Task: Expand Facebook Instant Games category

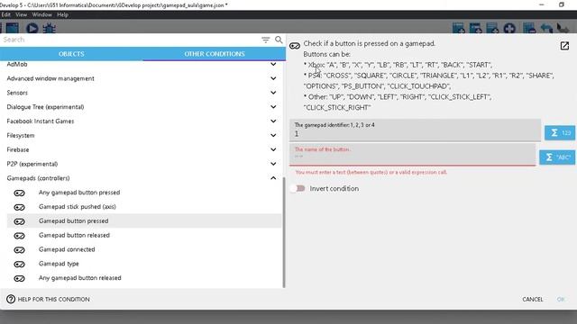Action: pyautogui.click(x=273, y=121)
